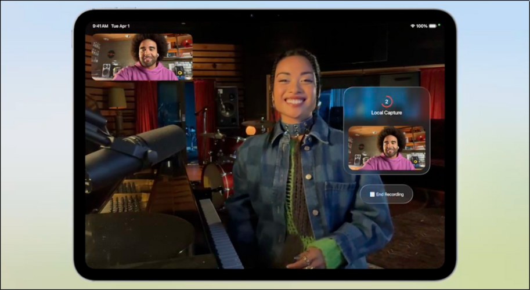This screenshot has height=290, width=530.
Task: Tap the 9:41 AM clock
Action: [100, 26]
